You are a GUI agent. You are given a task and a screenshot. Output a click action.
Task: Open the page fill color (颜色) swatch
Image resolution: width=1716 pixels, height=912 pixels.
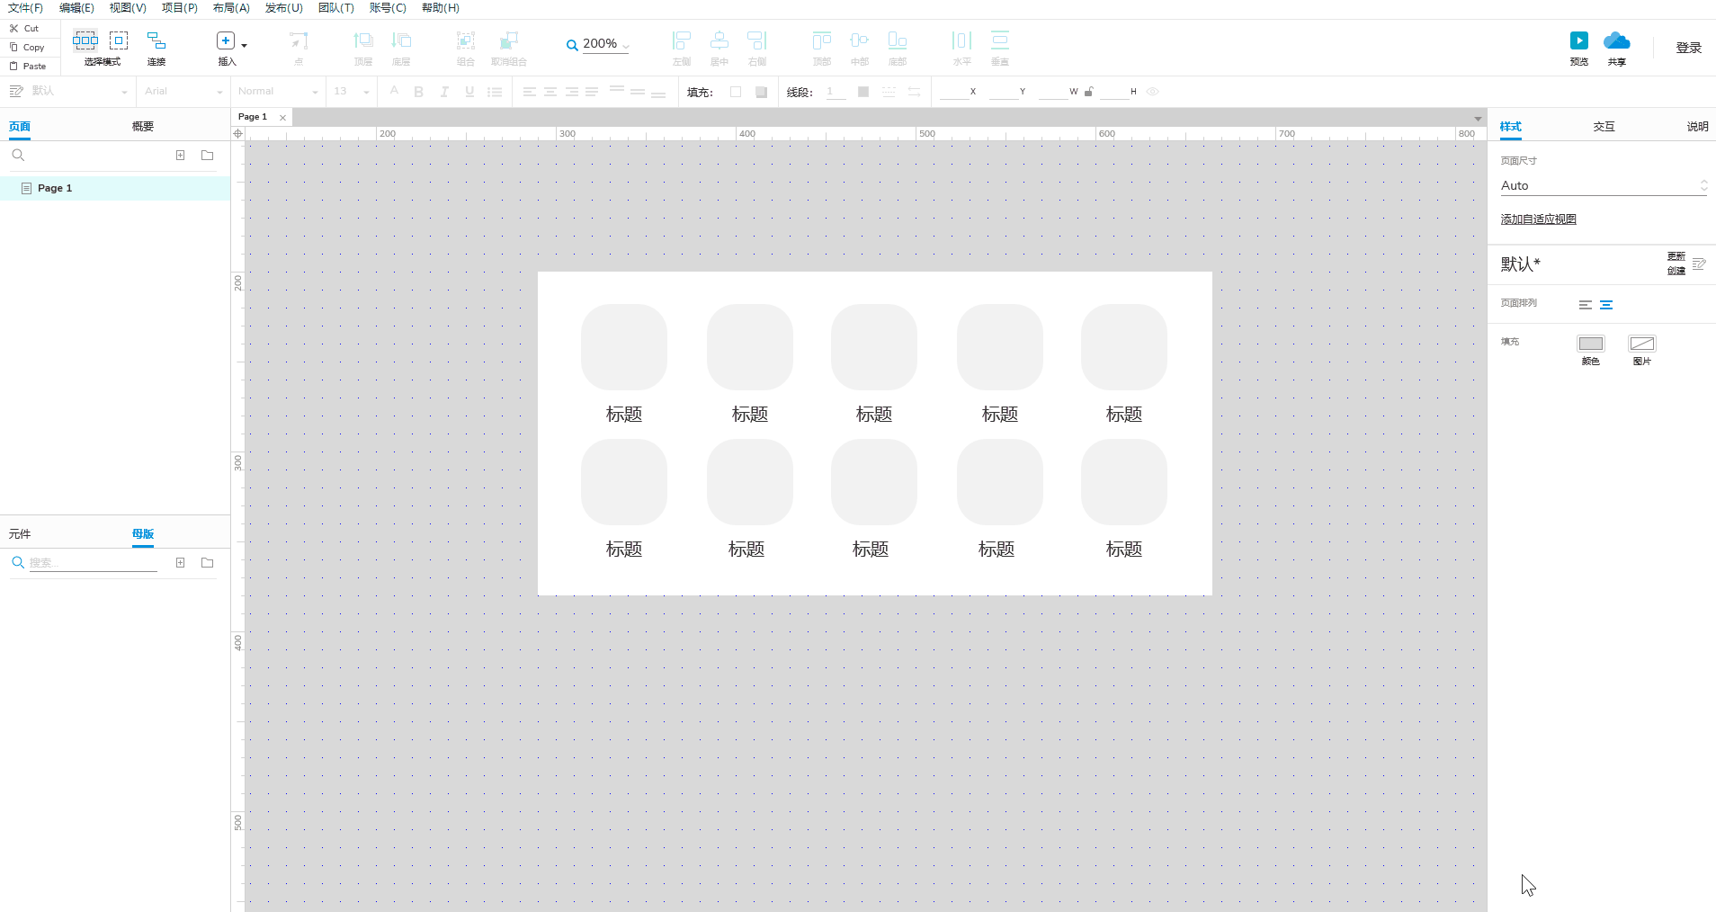coord(1590,344)
